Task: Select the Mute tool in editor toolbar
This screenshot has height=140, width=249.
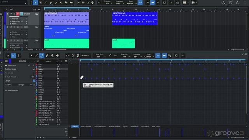Action: (x=52, y=56)
